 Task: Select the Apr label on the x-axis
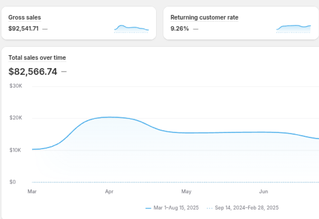(109, 192)
